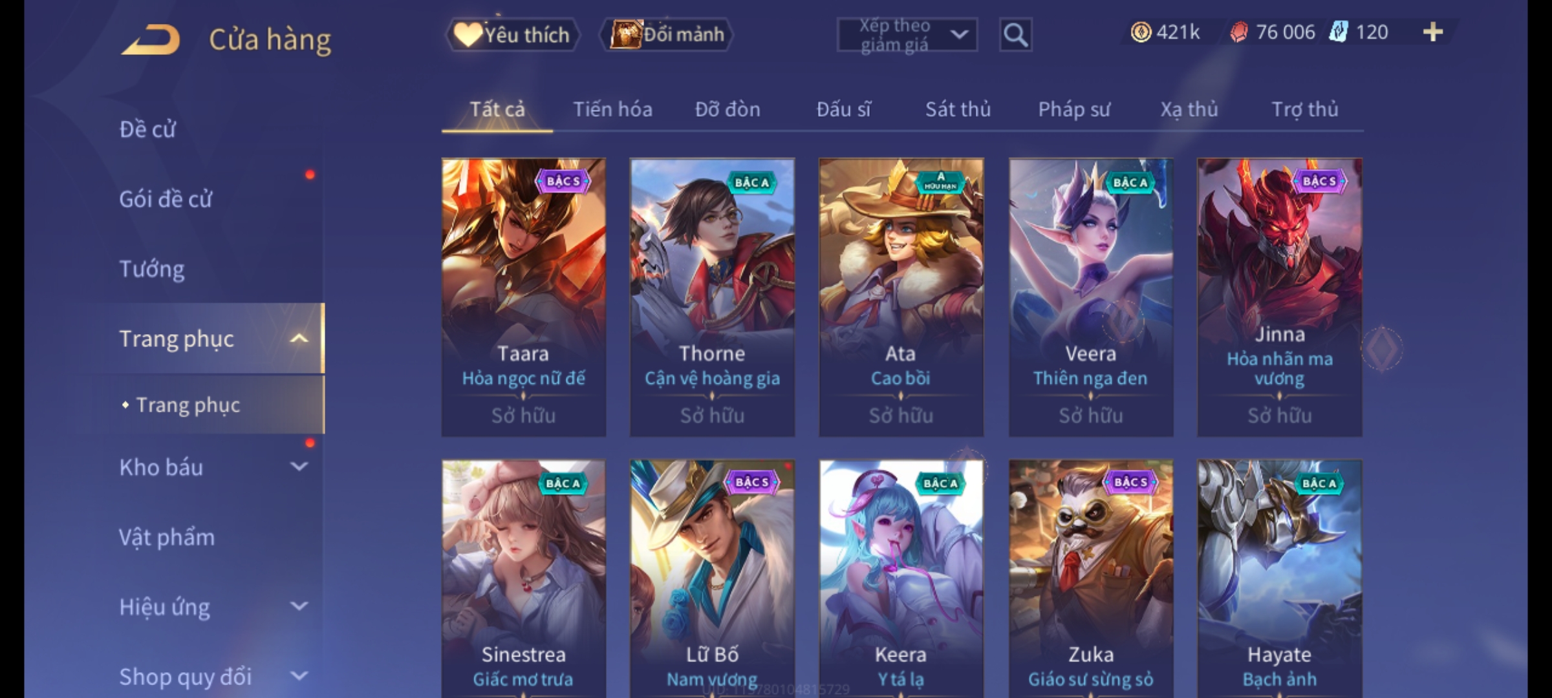
Task: Open the Xếp theo giảm giá sort dropdown
Action: (x=907, y=35)
